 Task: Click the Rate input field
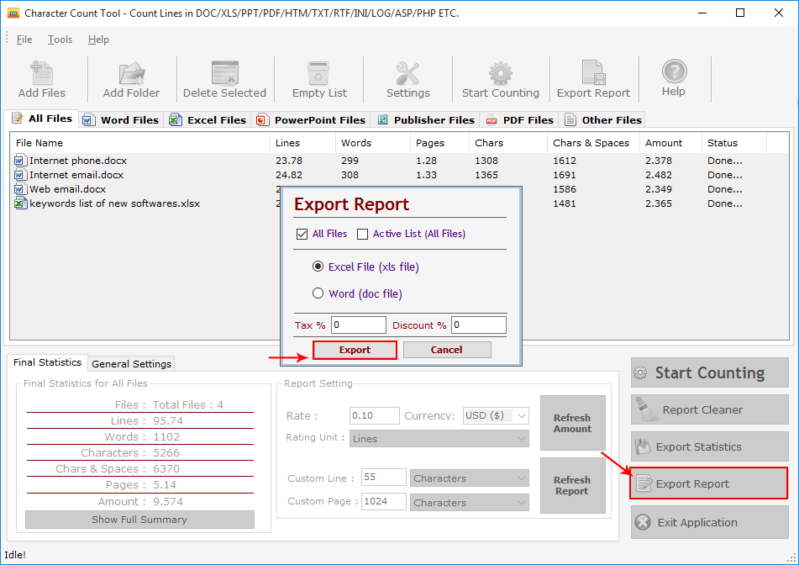pyautogui.click(x=375, y=415)
